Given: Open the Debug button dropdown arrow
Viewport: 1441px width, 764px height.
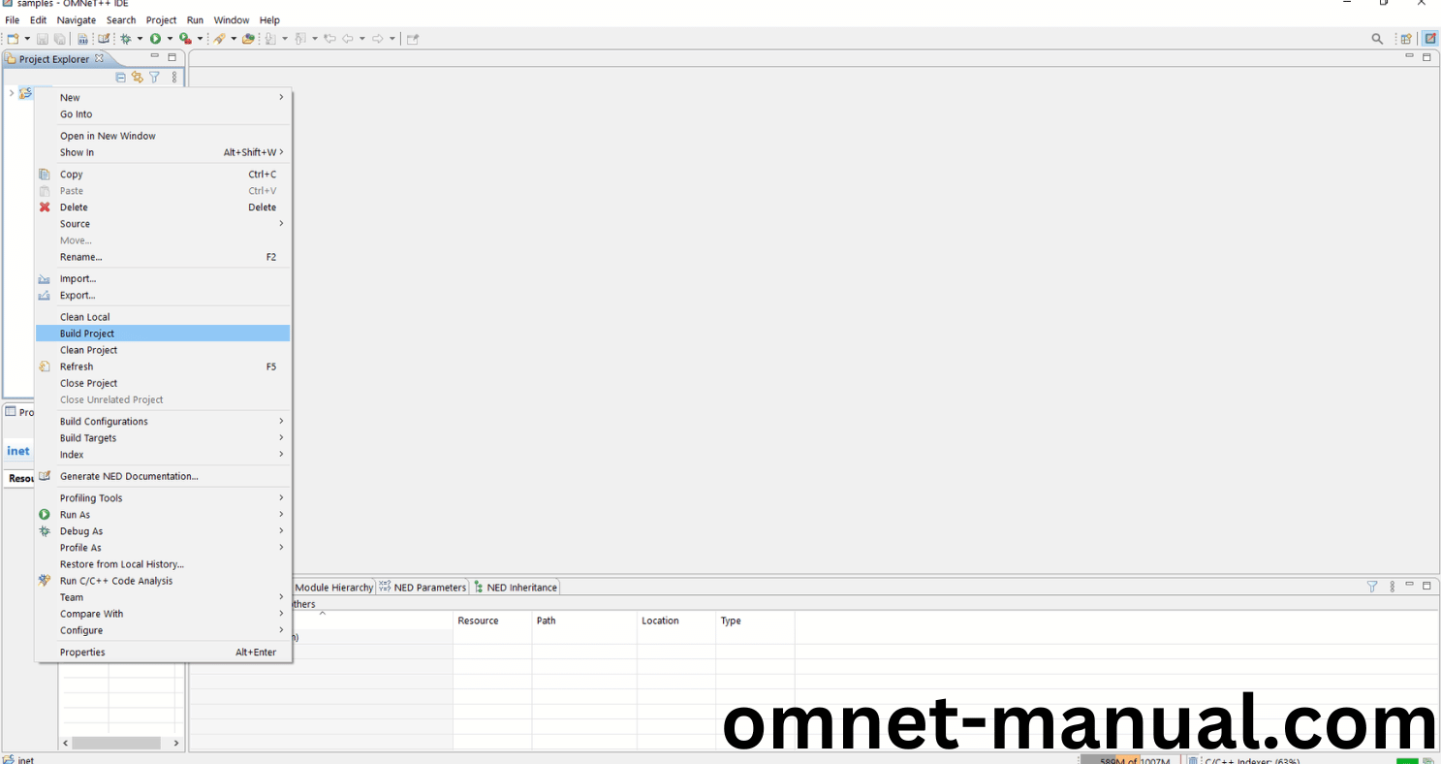Looking at the screenshot, I should pyautogui.click(x=140, y=39).
